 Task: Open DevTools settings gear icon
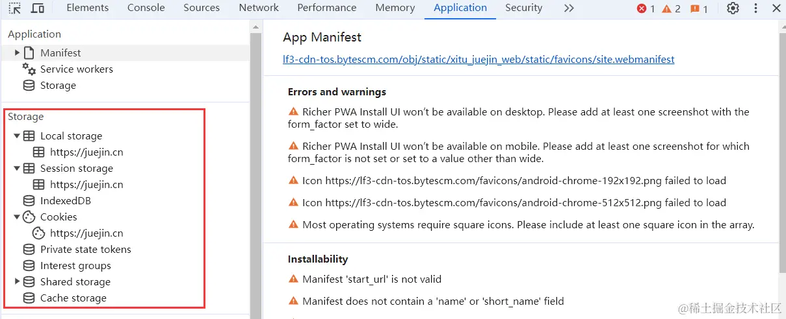pyautogui.click(x=733, y=8)
